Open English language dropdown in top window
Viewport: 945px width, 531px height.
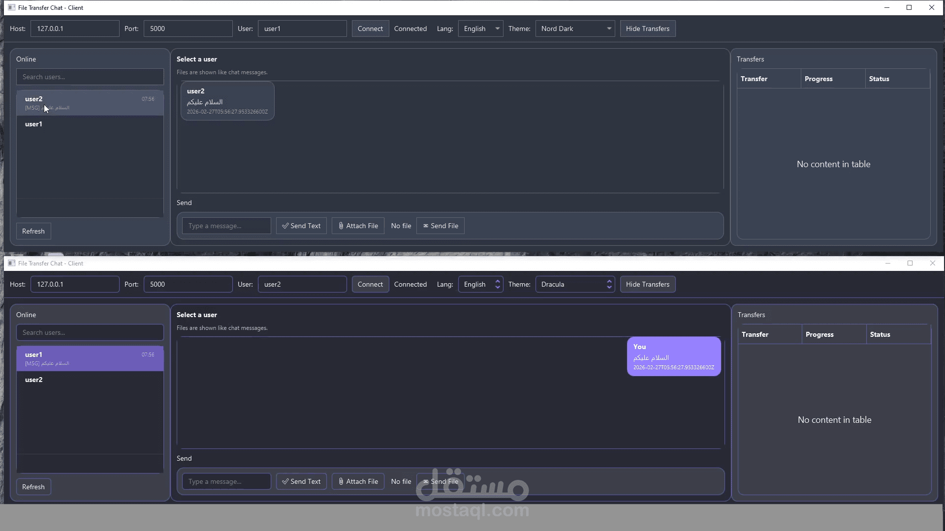tap(480, 29)
